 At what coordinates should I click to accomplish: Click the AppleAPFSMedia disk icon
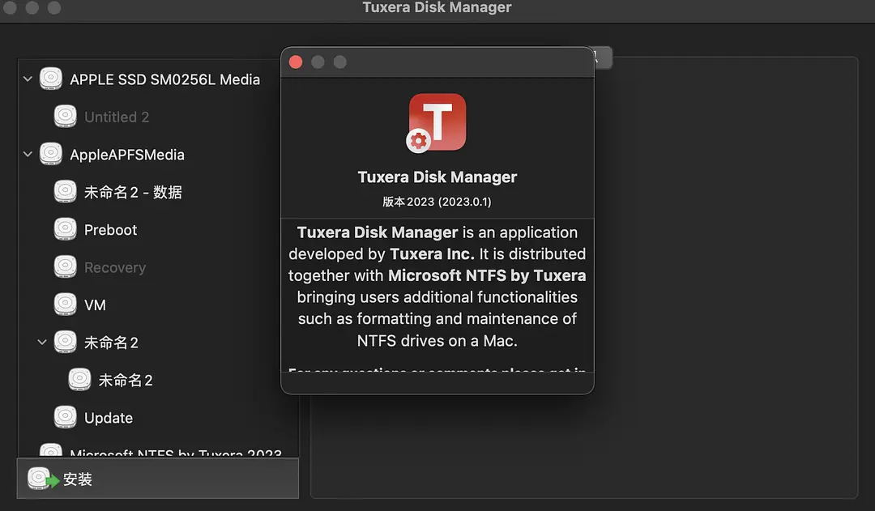pos(51,154)
